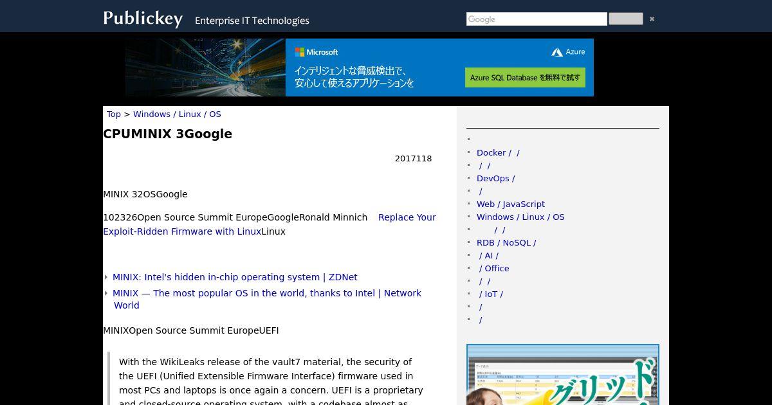Click the article date 2017118
Viewport: 772px width, 405px height.
click(414, 158)
